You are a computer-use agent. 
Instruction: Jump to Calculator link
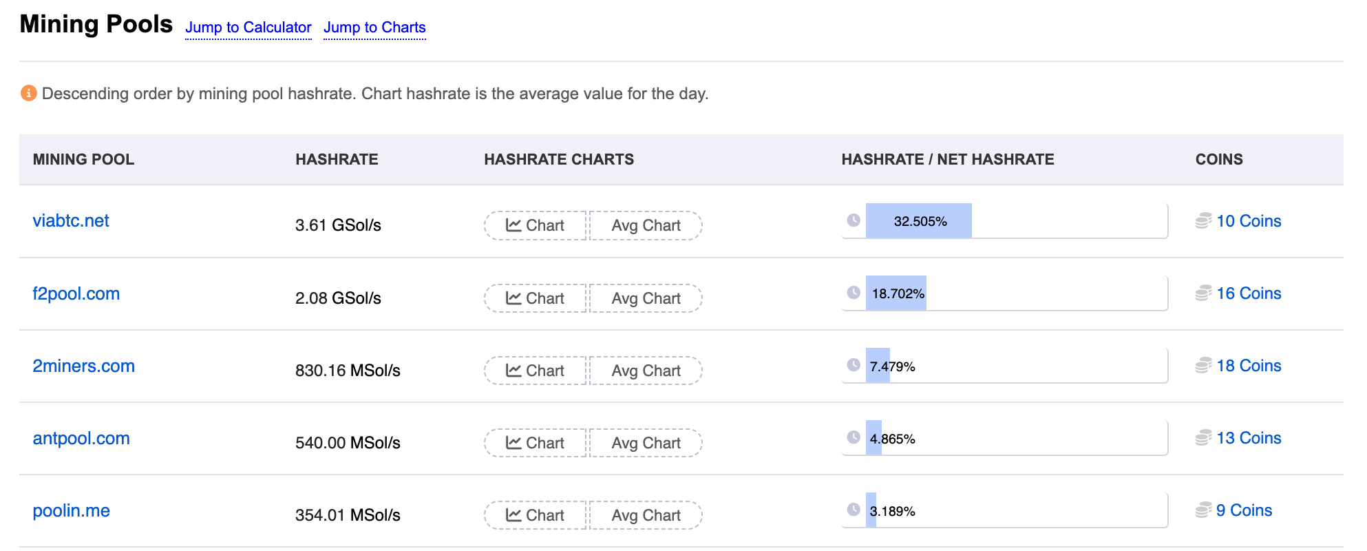(248, 28)
